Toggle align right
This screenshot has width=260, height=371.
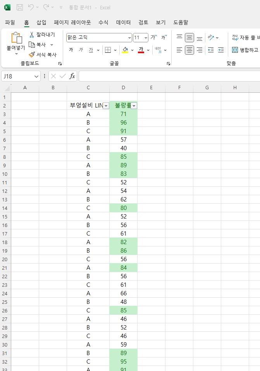200,50
